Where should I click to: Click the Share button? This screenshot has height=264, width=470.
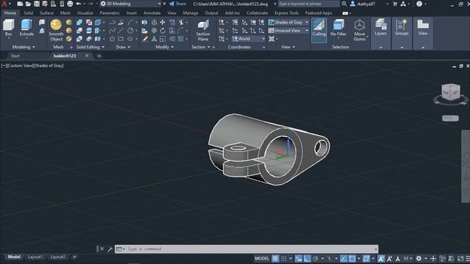pos(178,4)
